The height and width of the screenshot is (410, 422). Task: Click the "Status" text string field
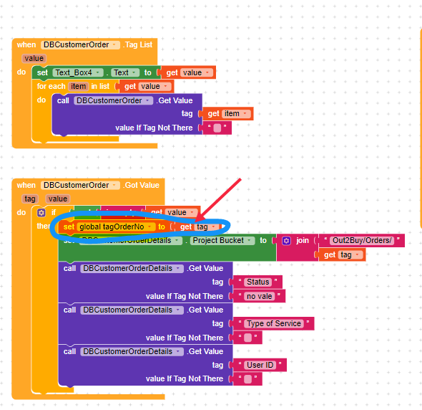pos(257,282)
